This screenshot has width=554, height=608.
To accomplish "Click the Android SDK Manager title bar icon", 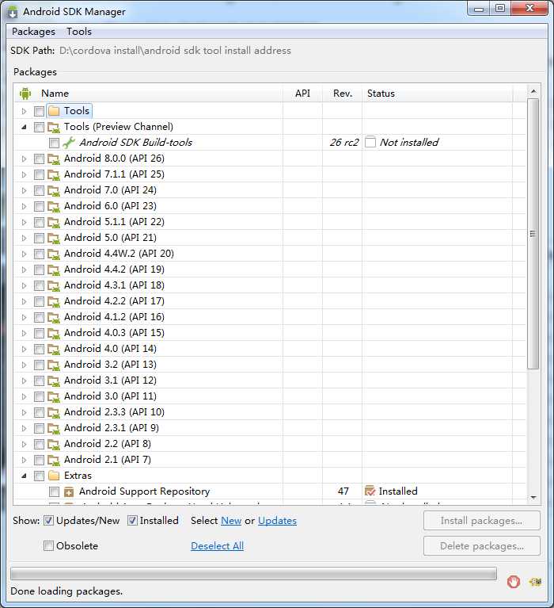I will click(x=13, y=12).
